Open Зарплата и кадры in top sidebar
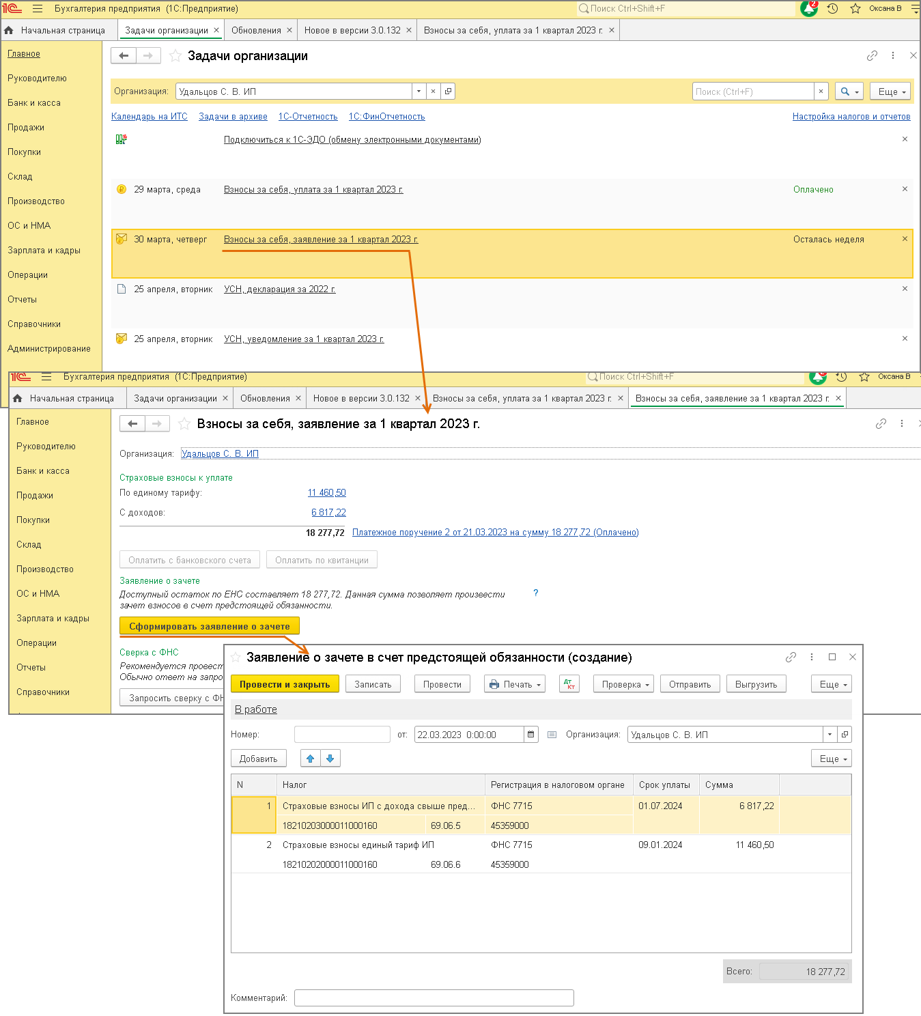This screenshot has width=921, height=1016. pos(44,251)
